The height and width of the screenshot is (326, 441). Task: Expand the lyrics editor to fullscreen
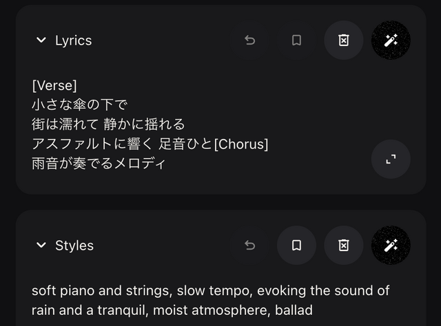click(x=391, y=160)
